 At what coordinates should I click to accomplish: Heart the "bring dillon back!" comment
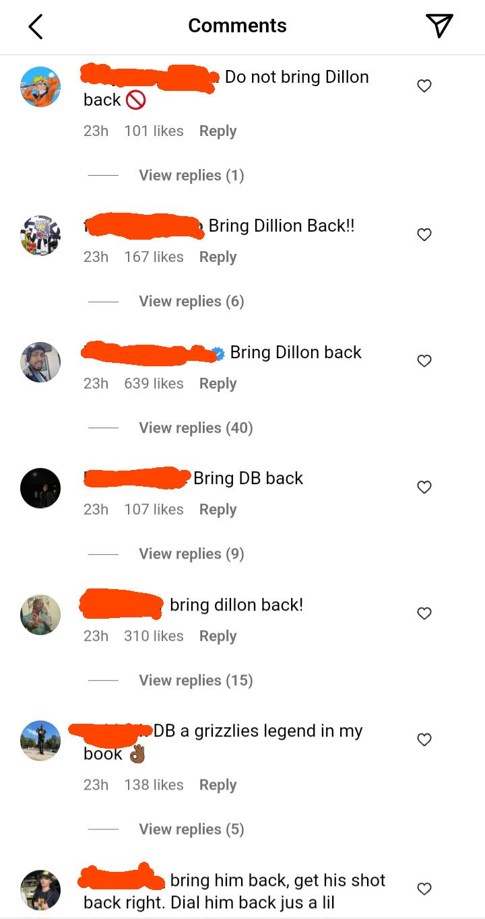[424, 614]
